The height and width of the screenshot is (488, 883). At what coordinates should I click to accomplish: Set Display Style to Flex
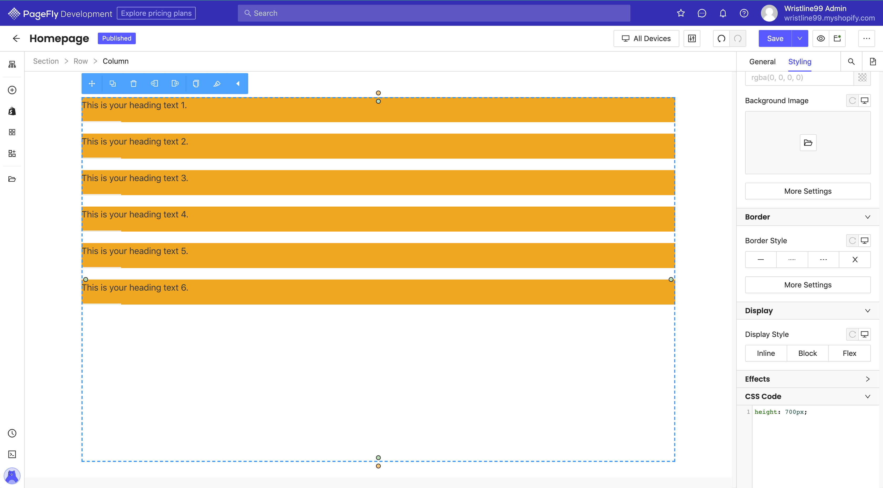click(x=849, y=353)
